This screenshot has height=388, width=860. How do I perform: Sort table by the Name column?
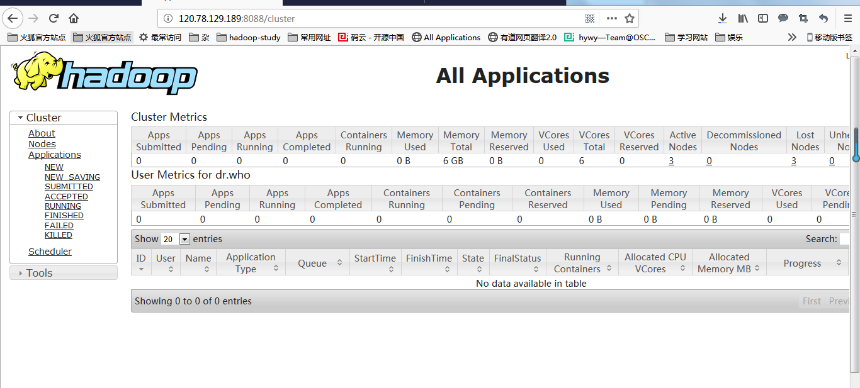coord(198,263)
